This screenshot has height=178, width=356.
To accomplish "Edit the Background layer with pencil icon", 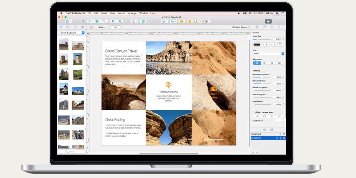I will [x=276, y=138].
